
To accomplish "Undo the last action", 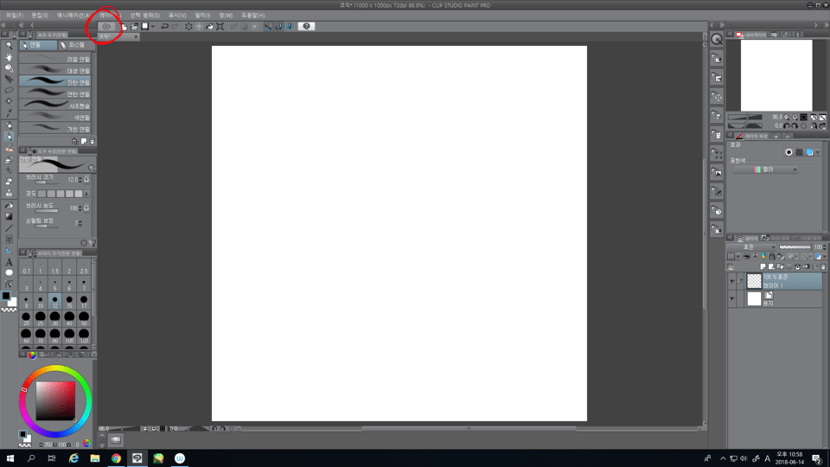I will [x=164, y=26].
